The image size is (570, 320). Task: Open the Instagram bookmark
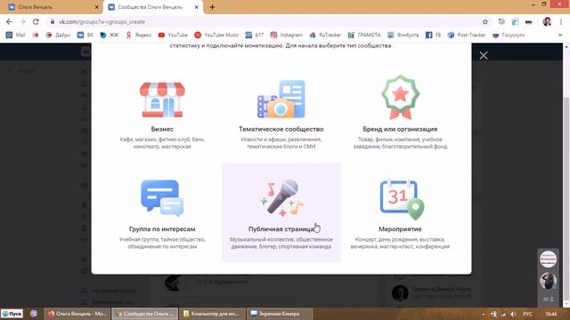coord(286,35)
